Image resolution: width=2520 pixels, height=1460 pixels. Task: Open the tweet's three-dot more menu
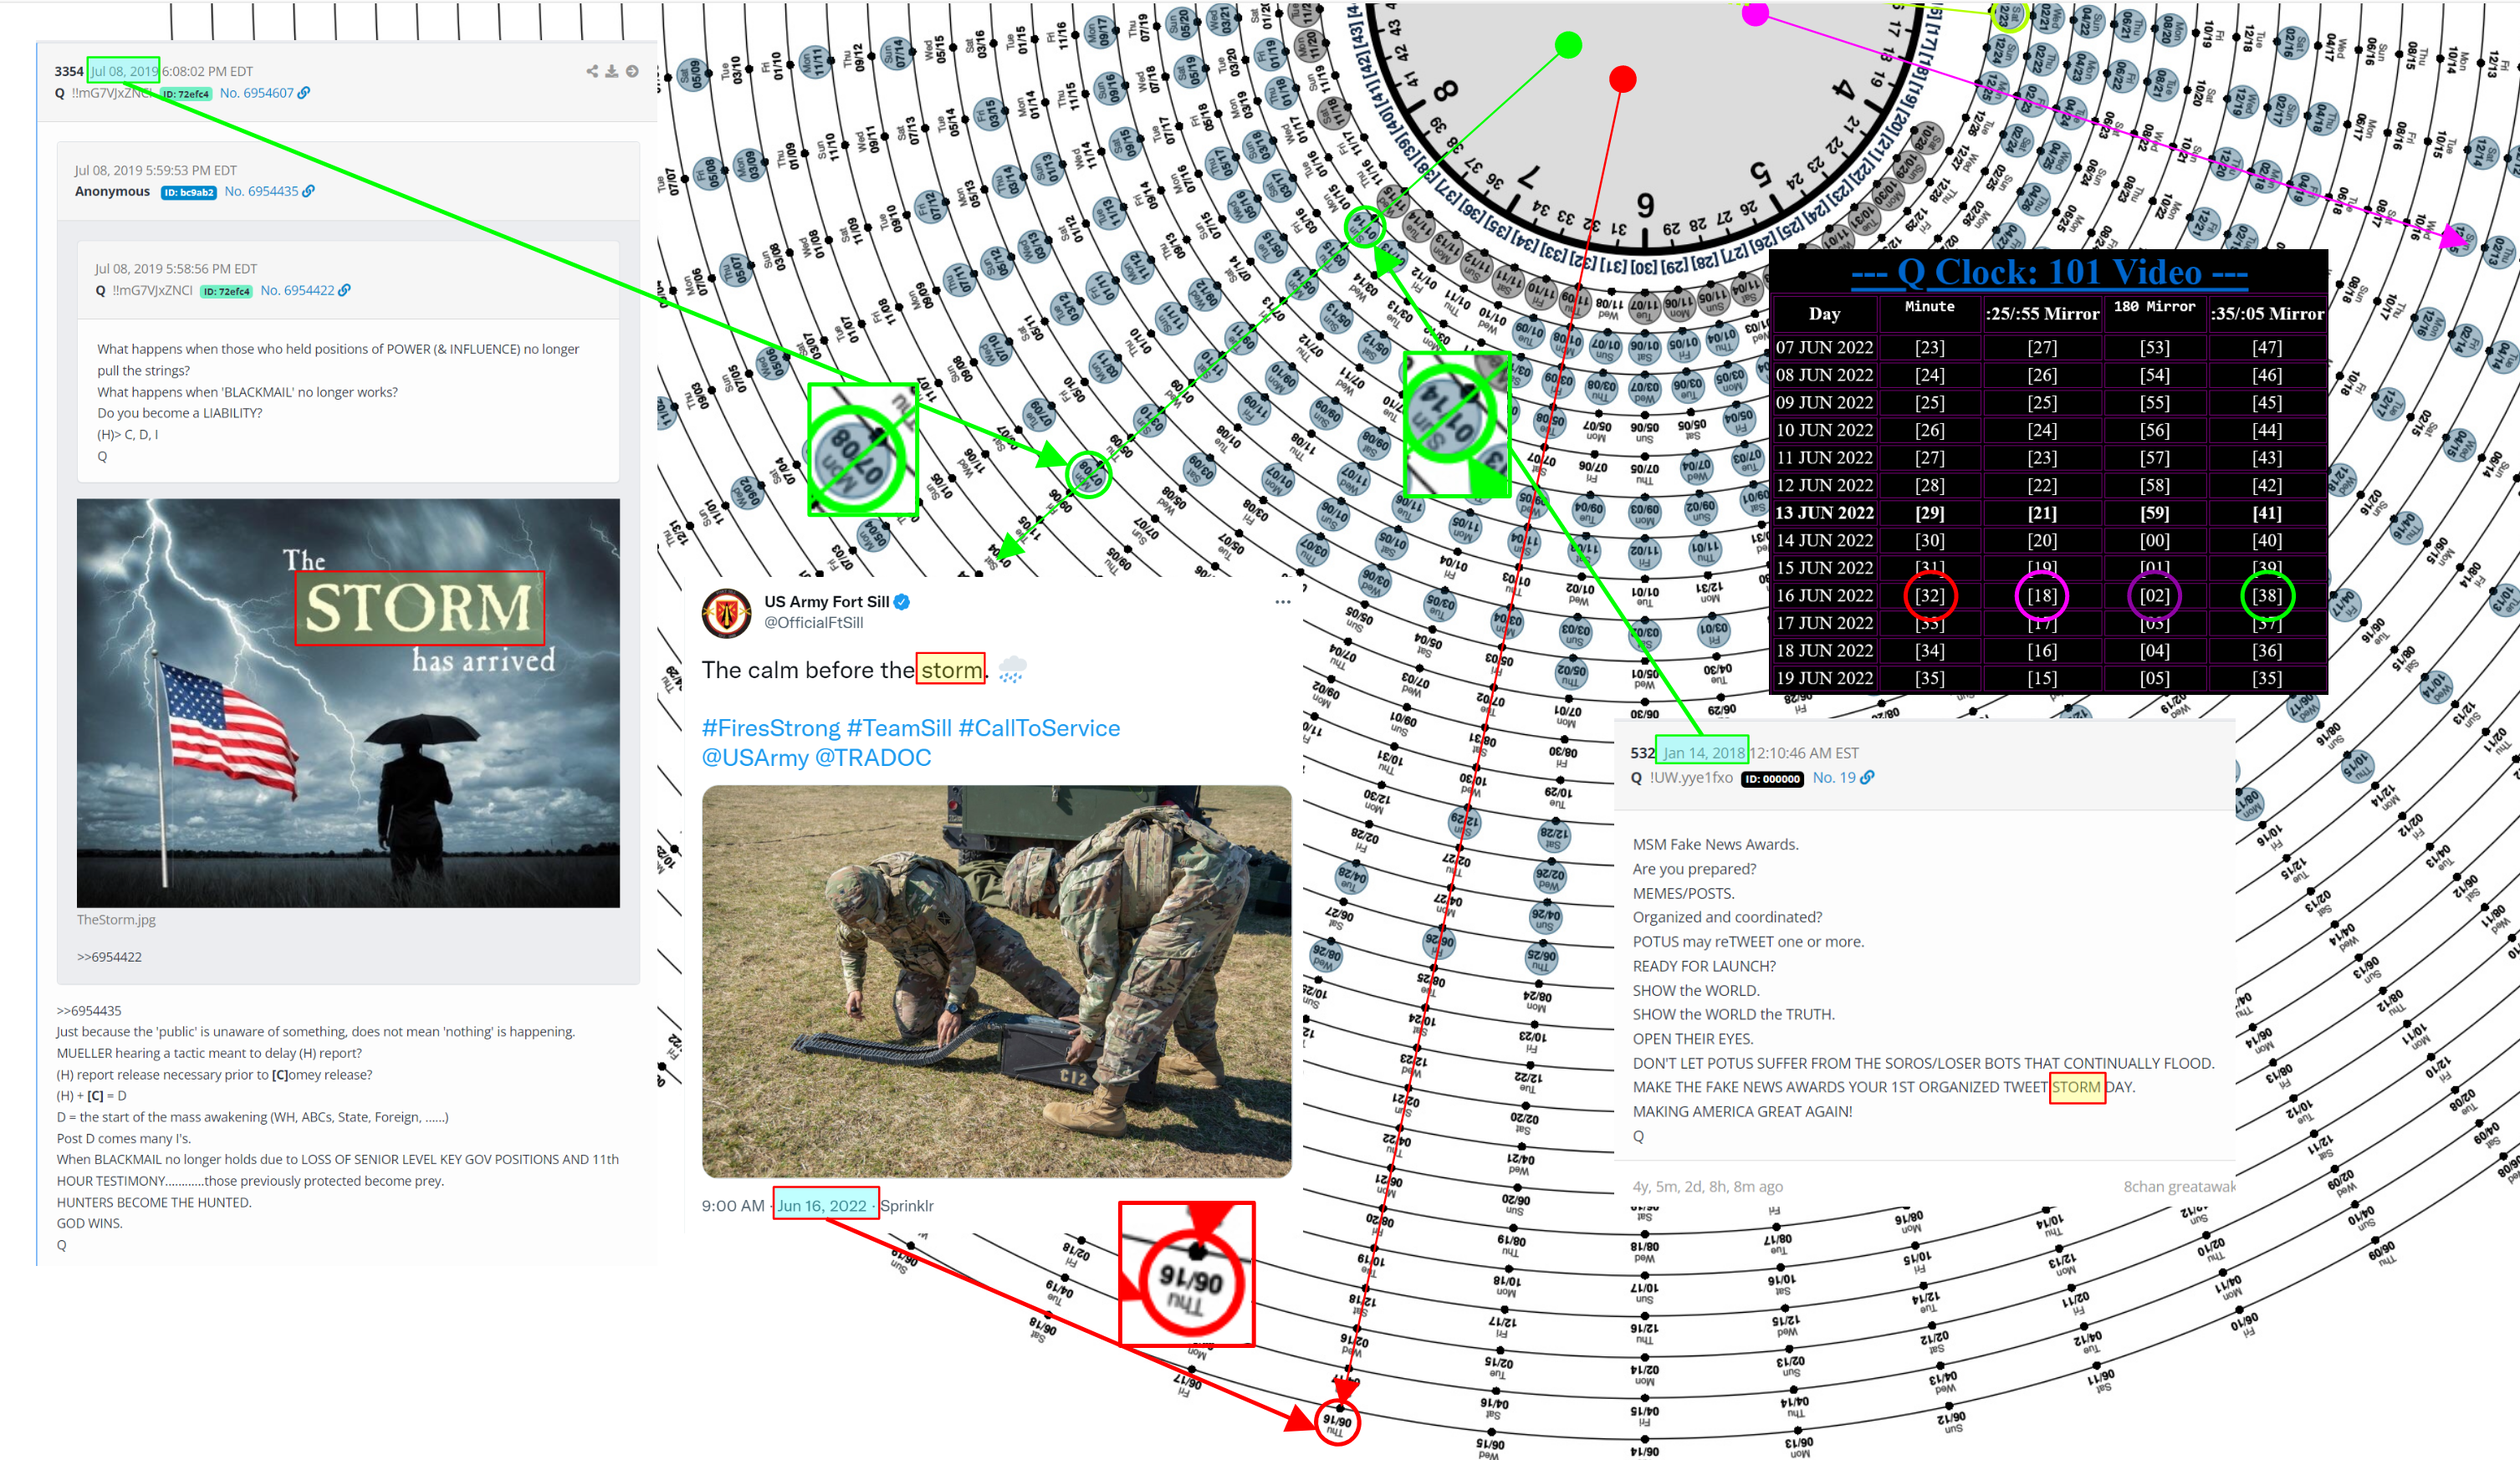(1282, 602)
